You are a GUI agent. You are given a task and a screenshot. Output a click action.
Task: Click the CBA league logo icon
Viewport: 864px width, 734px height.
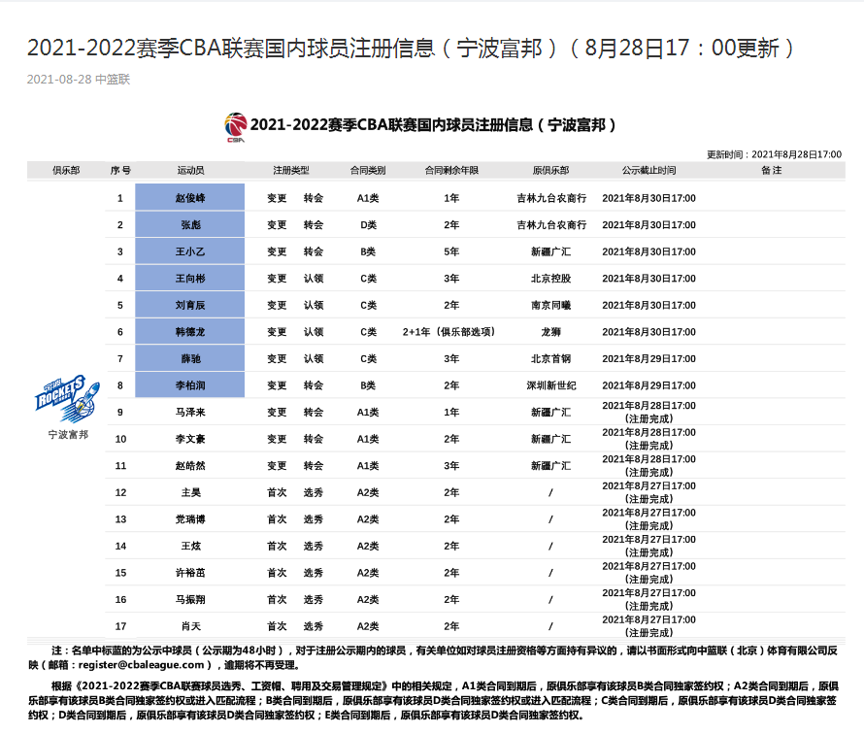[x=235, y=127]
